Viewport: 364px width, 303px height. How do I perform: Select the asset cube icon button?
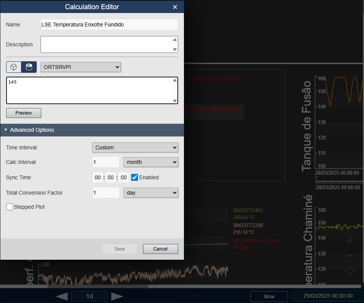click(14, 67)
